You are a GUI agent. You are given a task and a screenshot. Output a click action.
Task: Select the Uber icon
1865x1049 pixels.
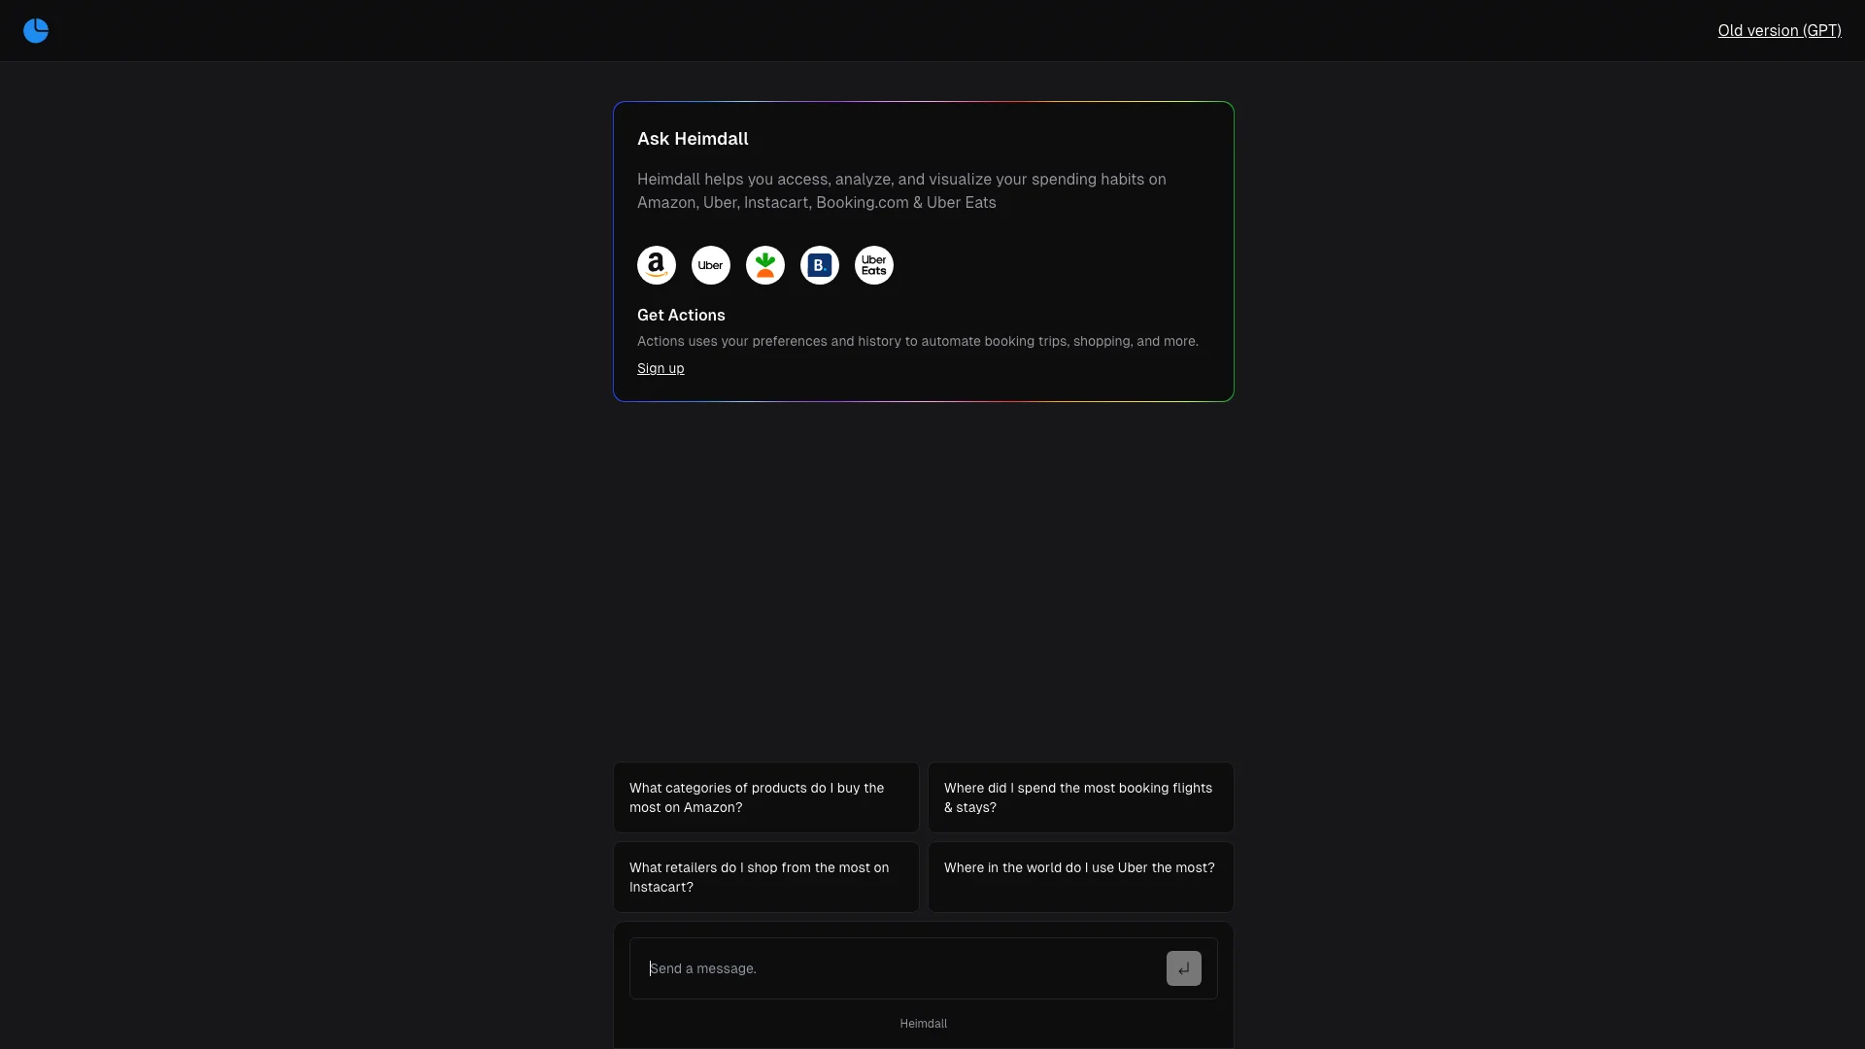(x=711, y=265)
